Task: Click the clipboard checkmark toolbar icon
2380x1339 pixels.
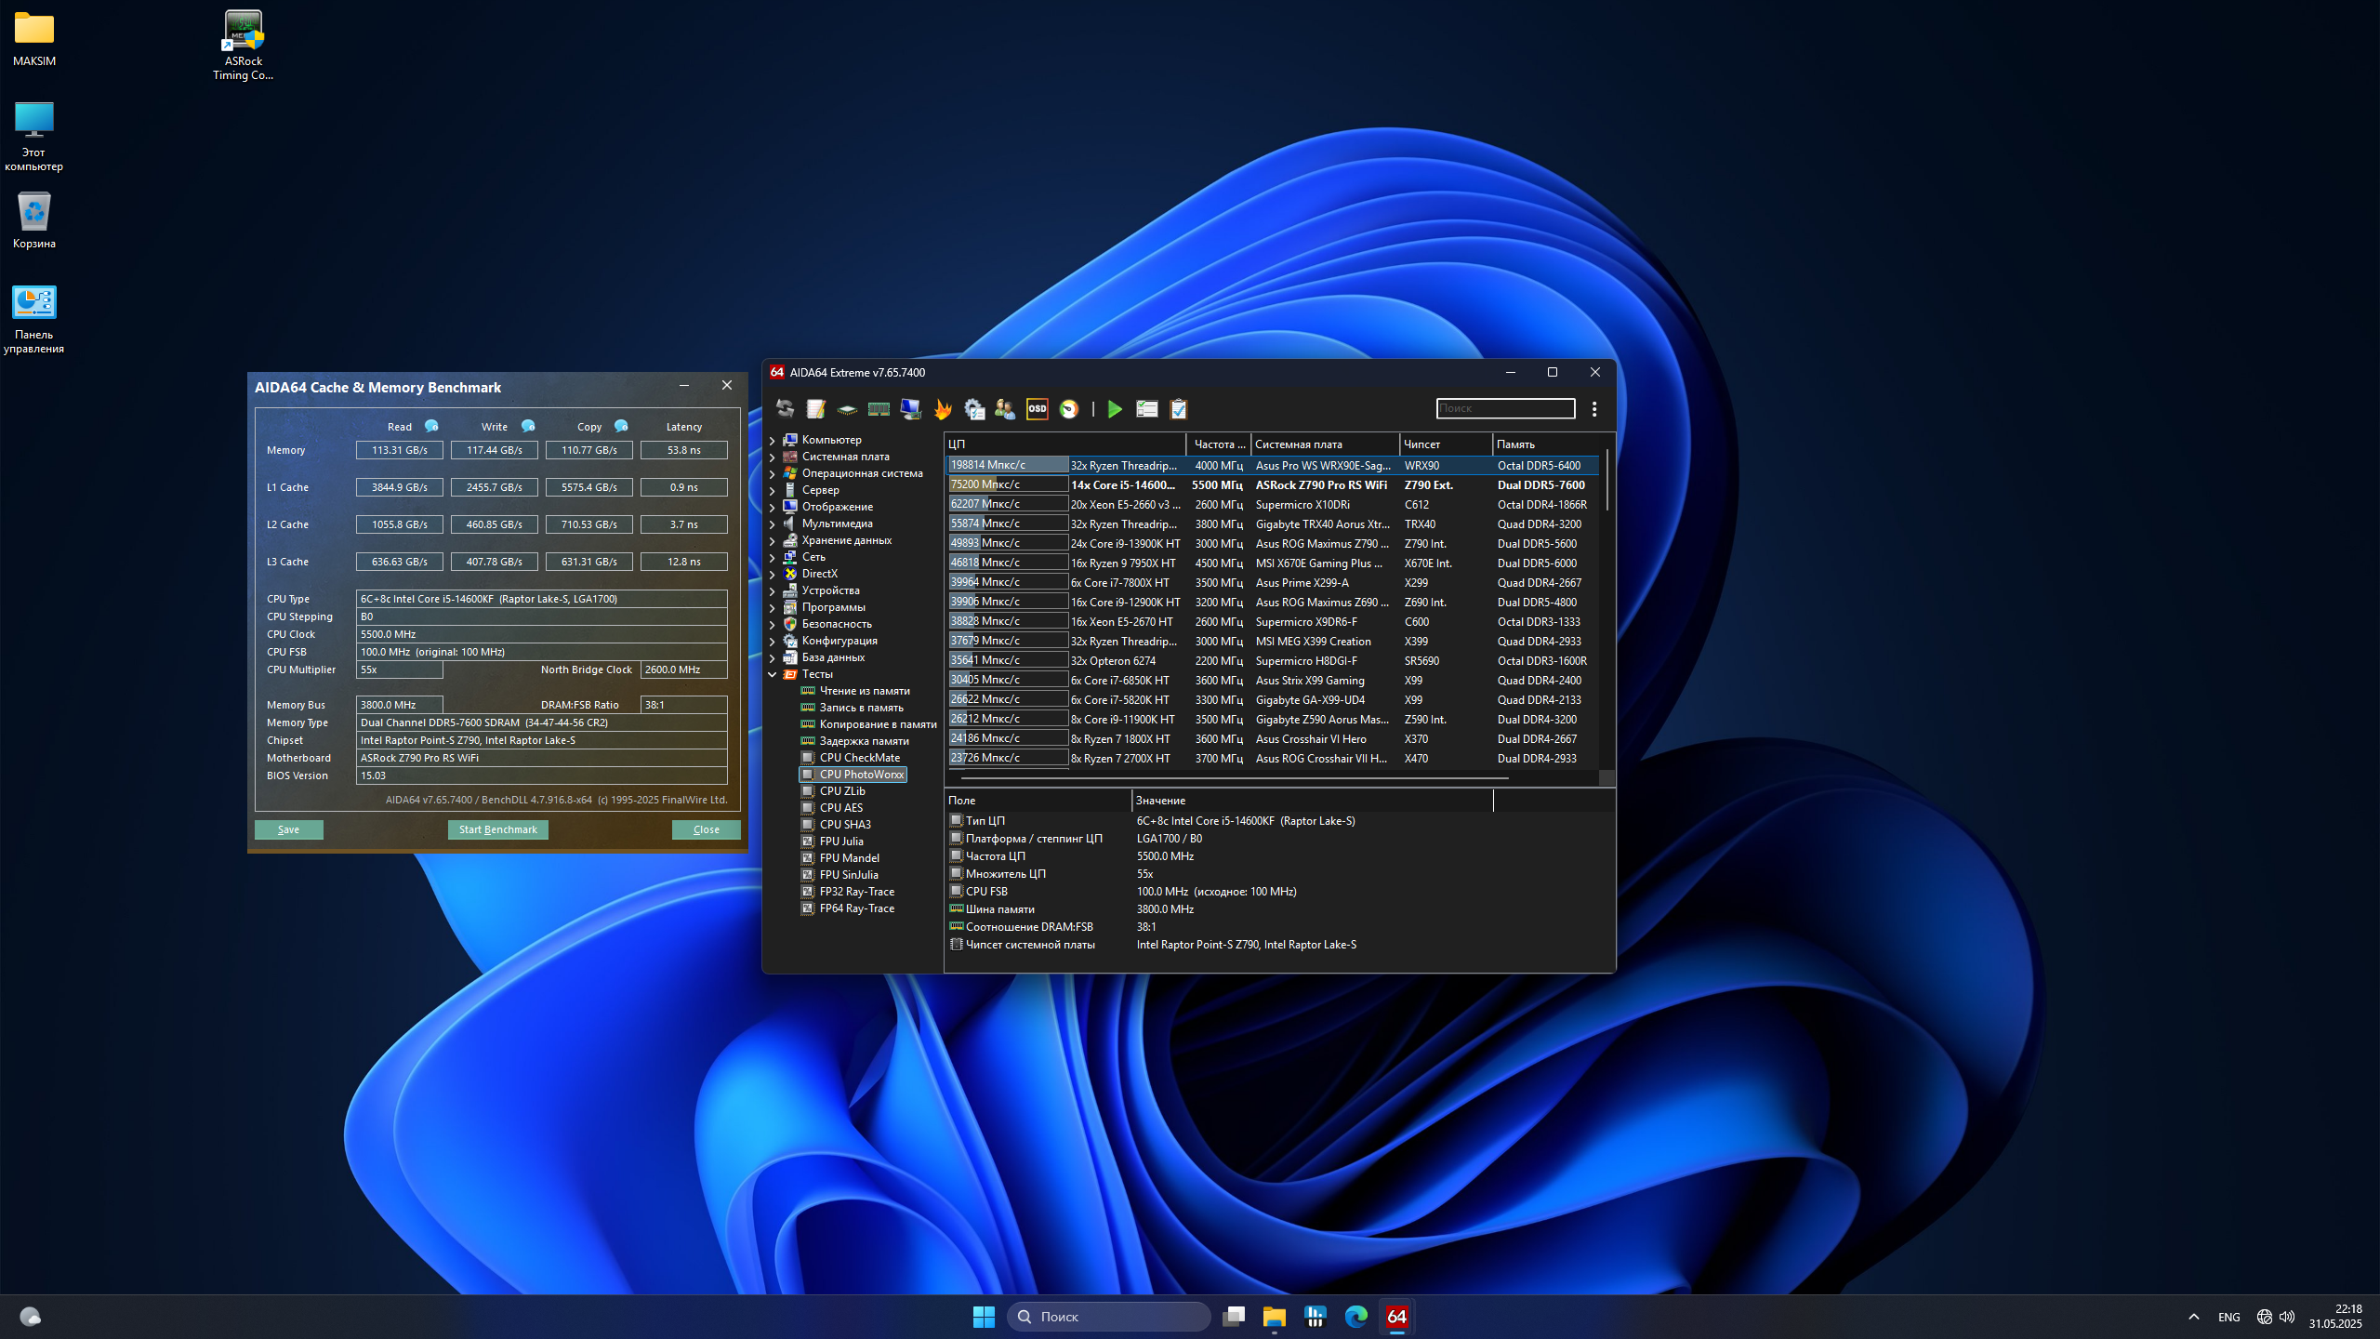Action: pos(1178,409)
